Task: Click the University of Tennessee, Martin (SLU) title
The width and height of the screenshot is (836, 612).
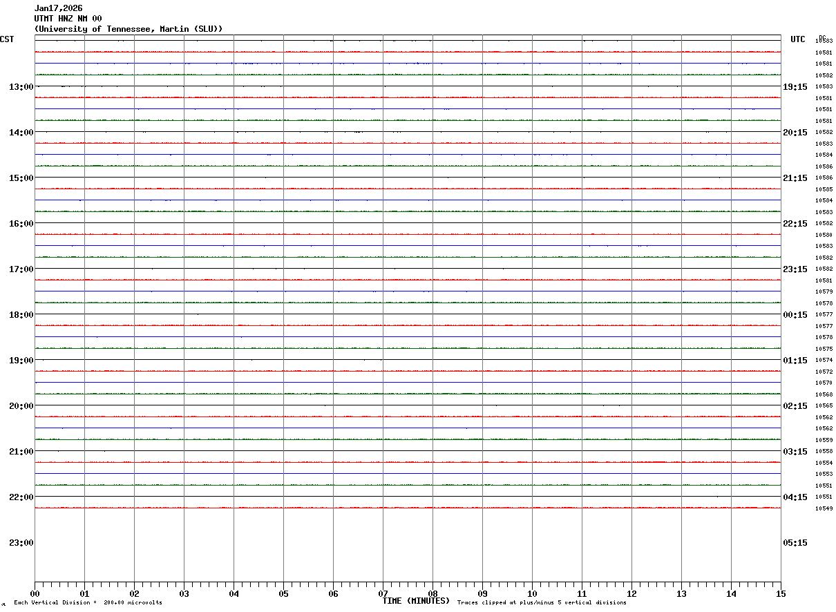Action: point(129,29)
